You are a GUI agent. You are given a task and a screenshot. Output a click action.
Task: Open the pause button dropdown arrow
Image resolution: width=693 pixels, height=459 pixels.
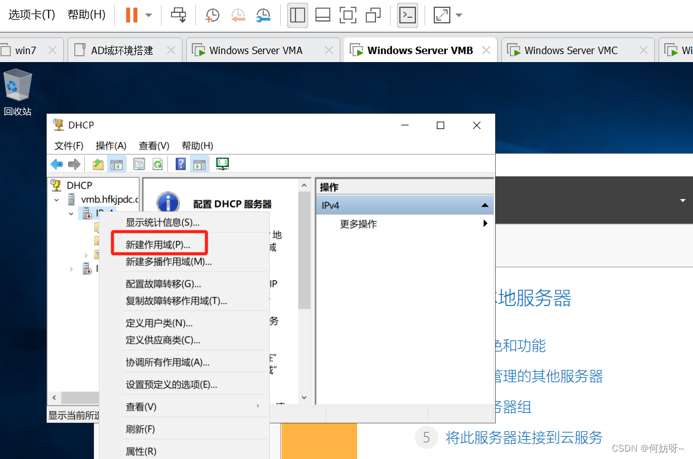[149, 15]
